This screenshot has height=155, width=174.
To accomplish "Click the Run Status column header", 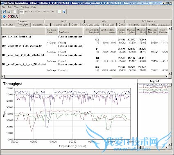I will tap(70, 31).
